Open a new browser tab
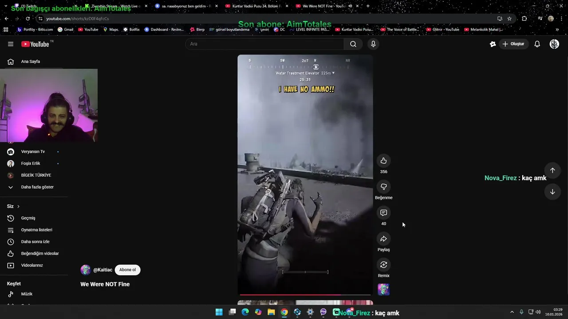The image size is (568, 319). pos(368,6)
